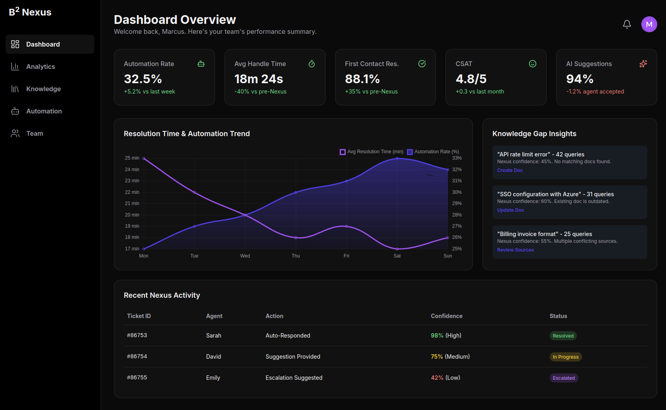
Task: Click the B² Nexus logo
Action: [x=30, y=12]
